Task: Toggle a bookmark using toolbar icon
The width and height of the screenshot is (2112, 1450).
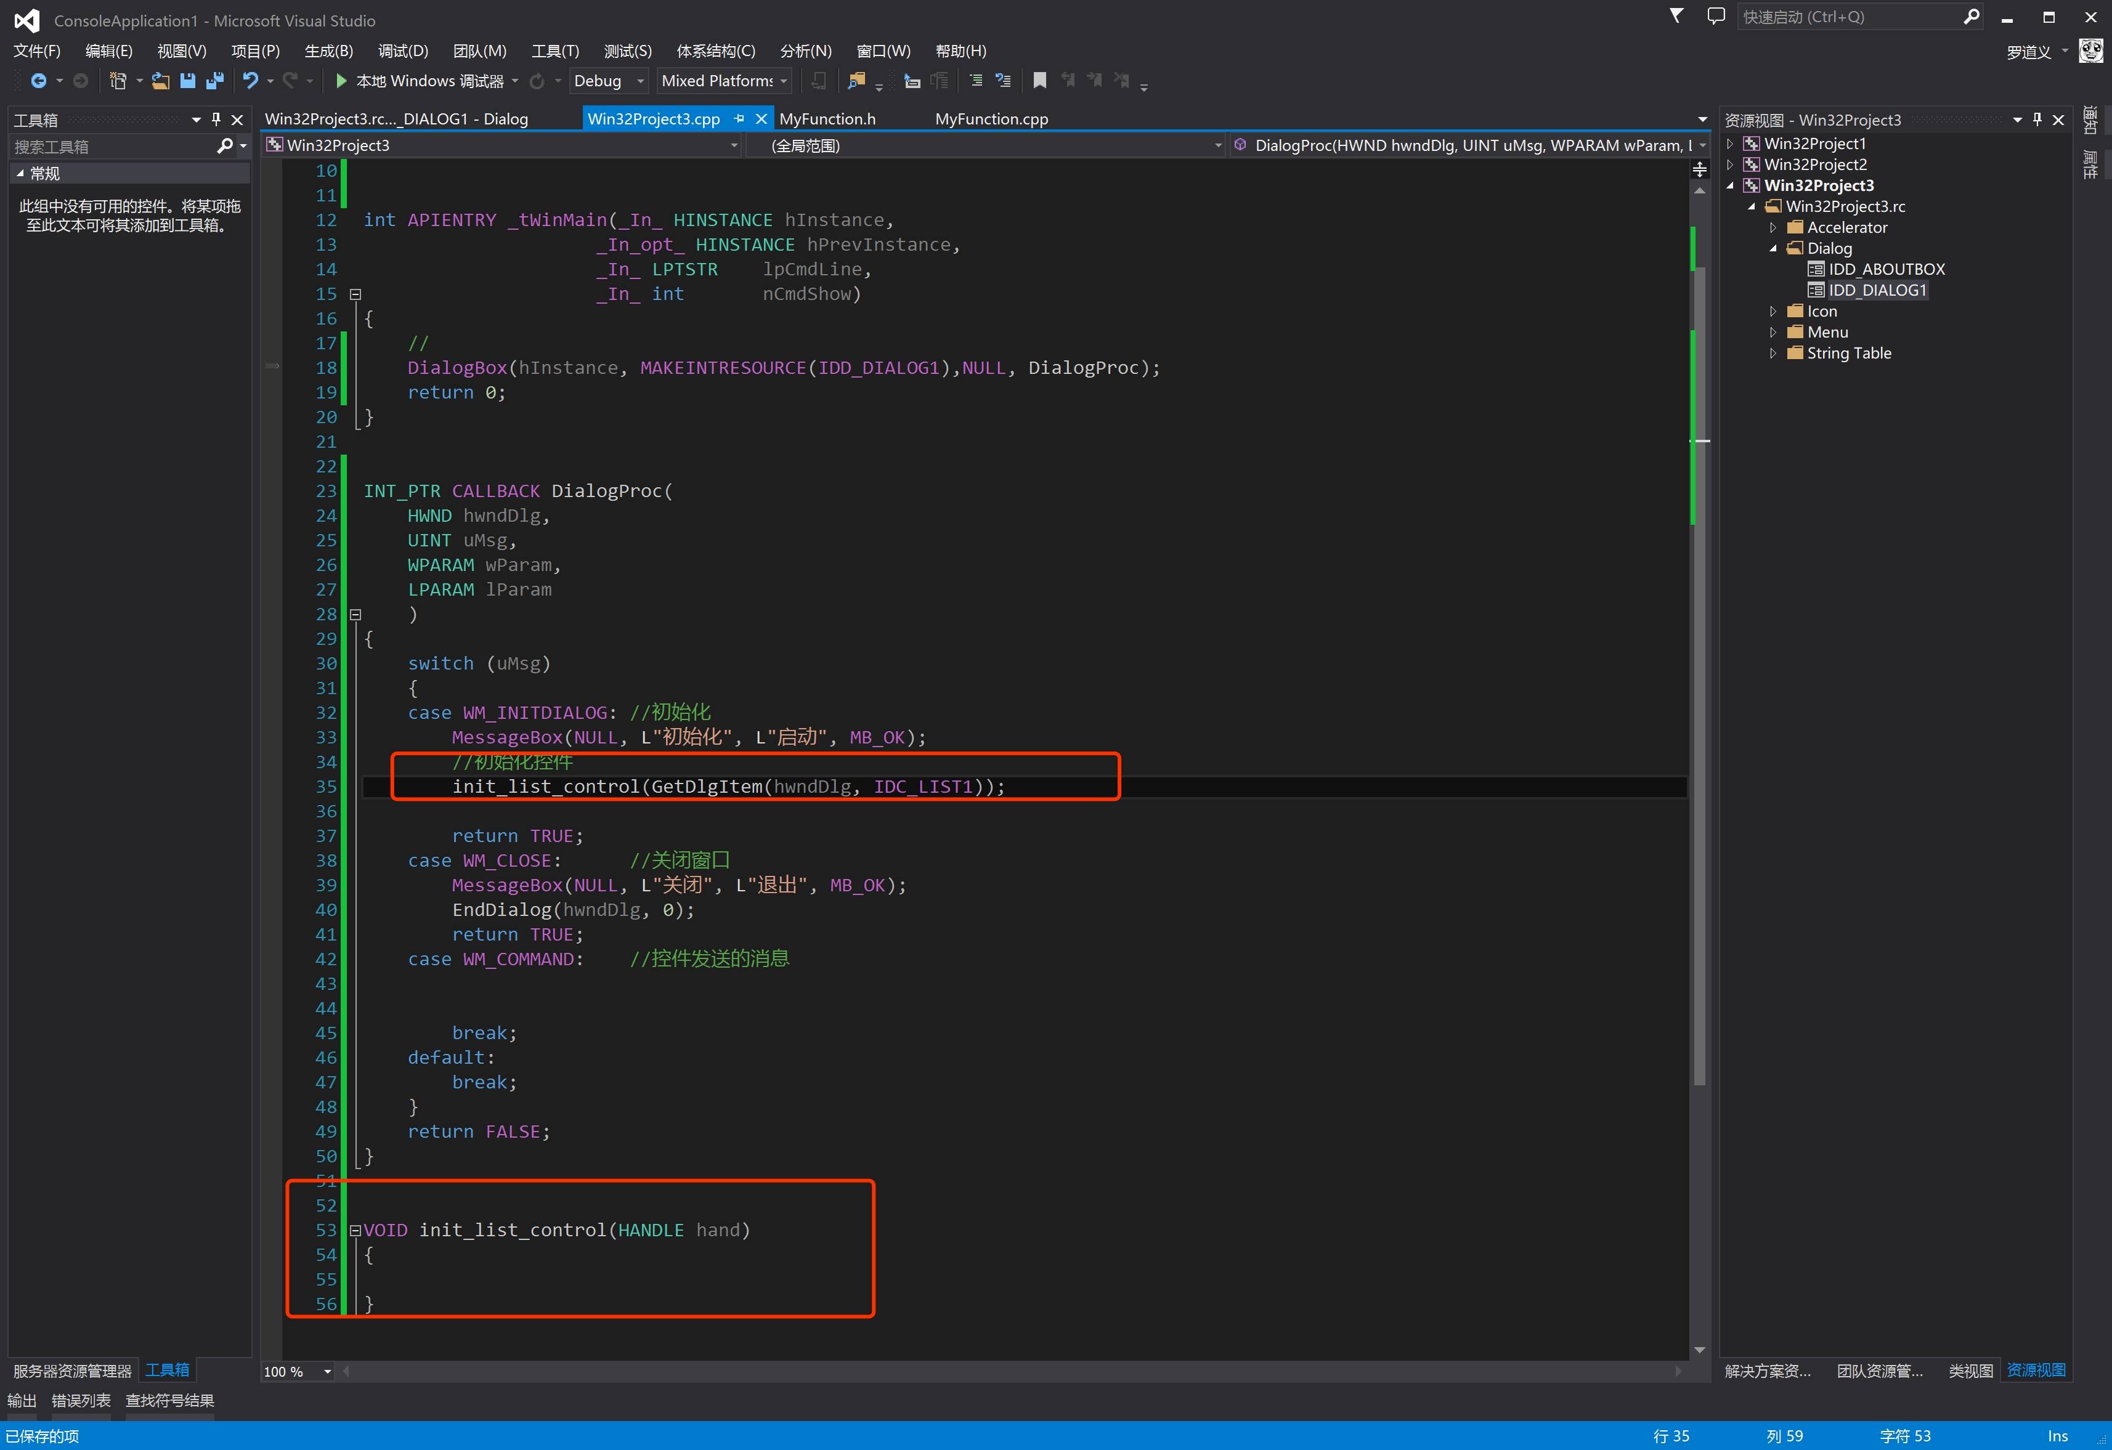Action: click(1039, 81)
